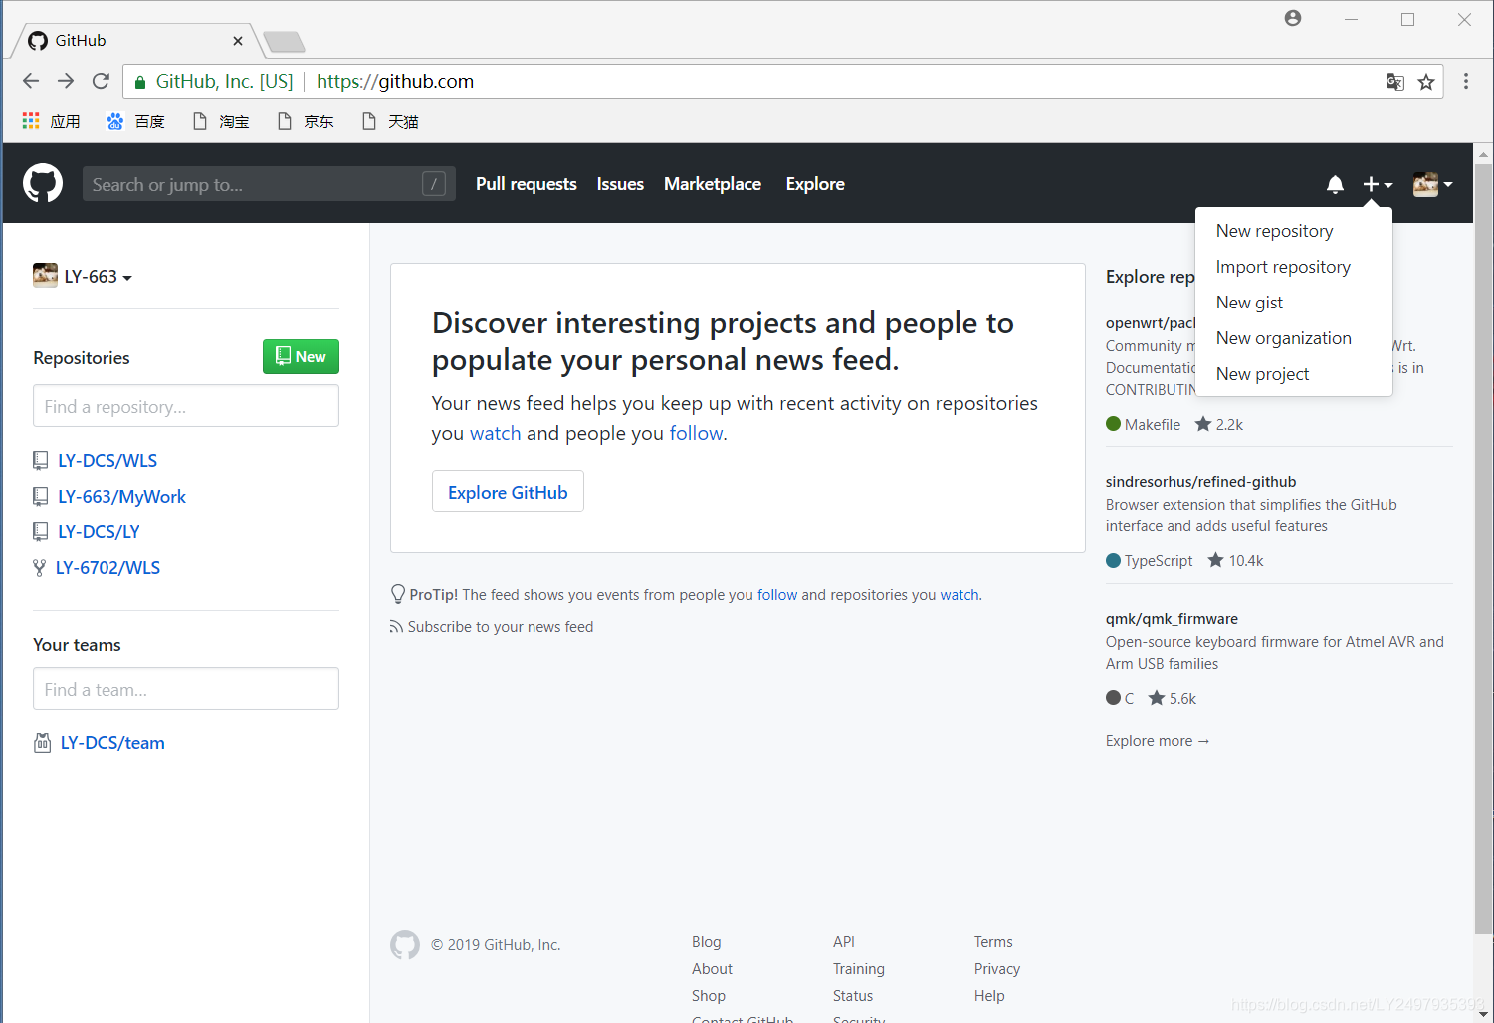Open a new browser tab

pos(285,42)
